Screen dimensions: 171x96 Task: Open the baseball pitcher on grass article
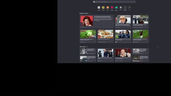tap(141, 36)
